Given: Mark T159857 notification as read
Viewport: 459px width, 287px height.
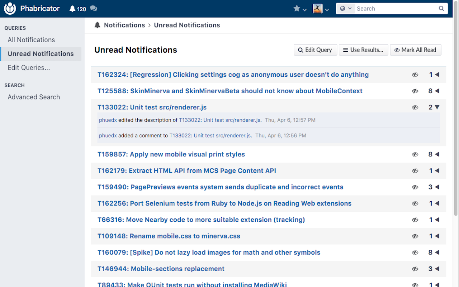Looking at the screenshot, I should [x=415, y=154].
